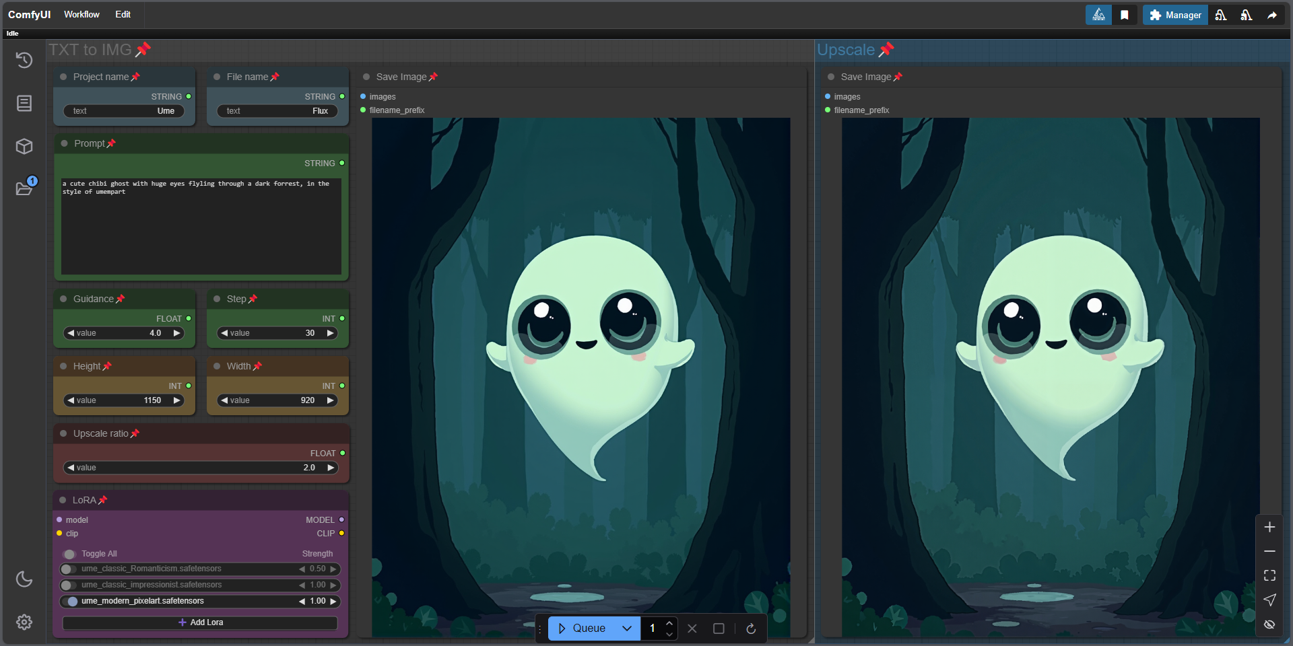Open the Edit menu

click(123, 14)
